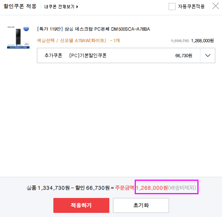Apply coupons with the red 적용하기 button
The image size is (222, 217).
[x=81, y=205]
